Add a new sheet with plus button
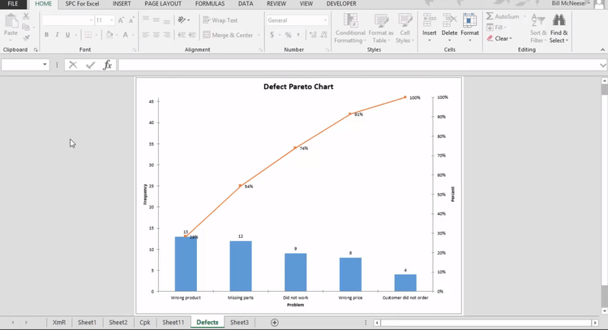The width and height of the screenshot is (608, 330). 275,323
